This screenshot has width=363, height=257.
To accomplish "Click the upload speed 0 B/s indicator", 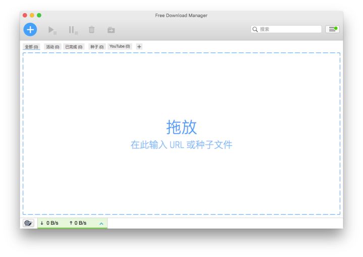I will coord(78,223).
